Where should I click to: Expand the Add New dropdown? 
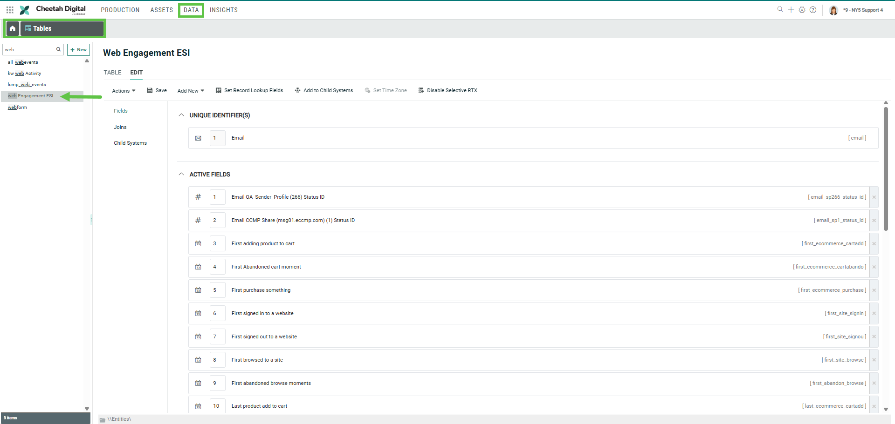pyautogui.click(x=191, y=91)
